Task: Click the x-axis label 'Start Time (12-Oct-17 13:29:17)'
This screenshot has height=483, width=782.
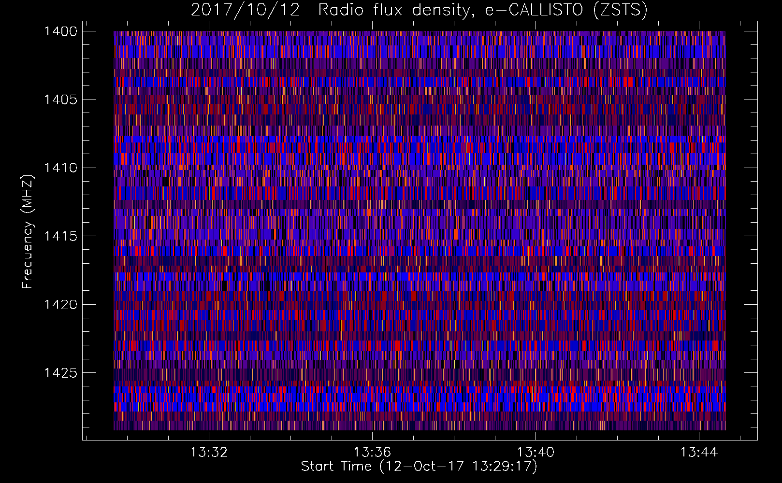Action: [419, 467]
